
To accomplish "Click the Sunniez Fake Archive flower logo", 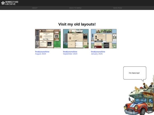I will pyautogui.click(x=3, y=3).
